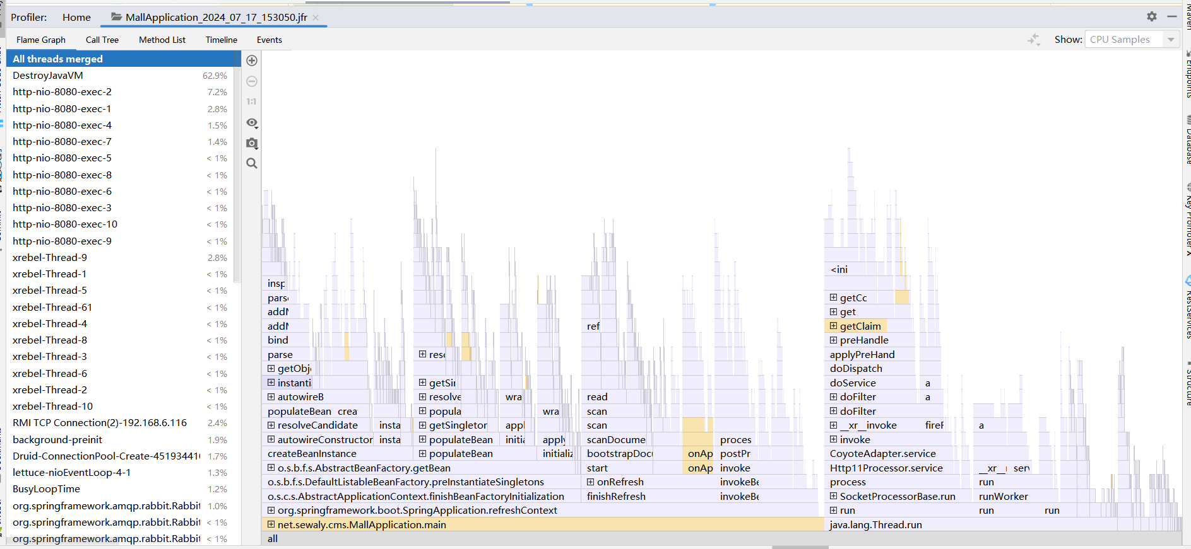Select BusyLoopTime thread
This screenshot has height=549, width=1191.
coord(120,489)
